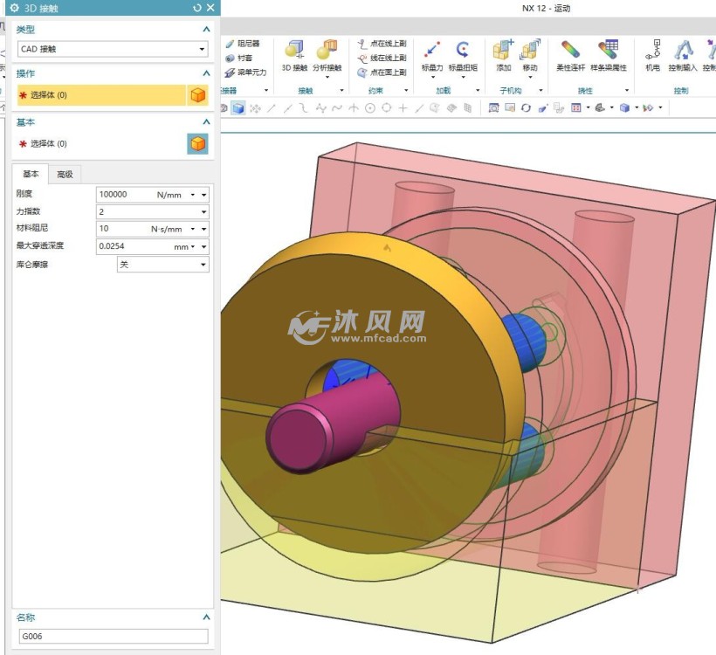Reset the 3D 接触 dialog
Viewport: 716px width, 655px height.
coord(197,8)
